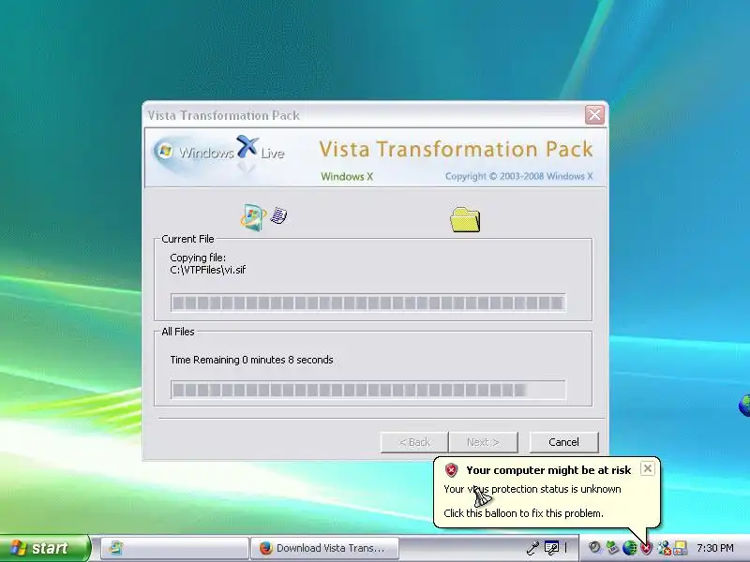Click the Windows setup source icon
The image size is (750, 562).
coord(253,217)
